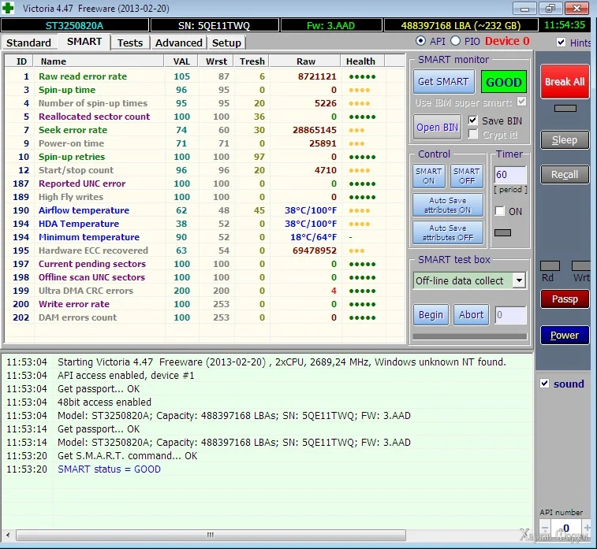Click the Open BIN button
The height and width of the screenshot is (549, 597).
tap(437, 128)
